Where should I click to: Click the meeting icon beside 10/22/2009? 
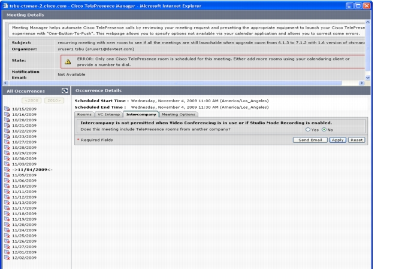[x=7, y=131]
